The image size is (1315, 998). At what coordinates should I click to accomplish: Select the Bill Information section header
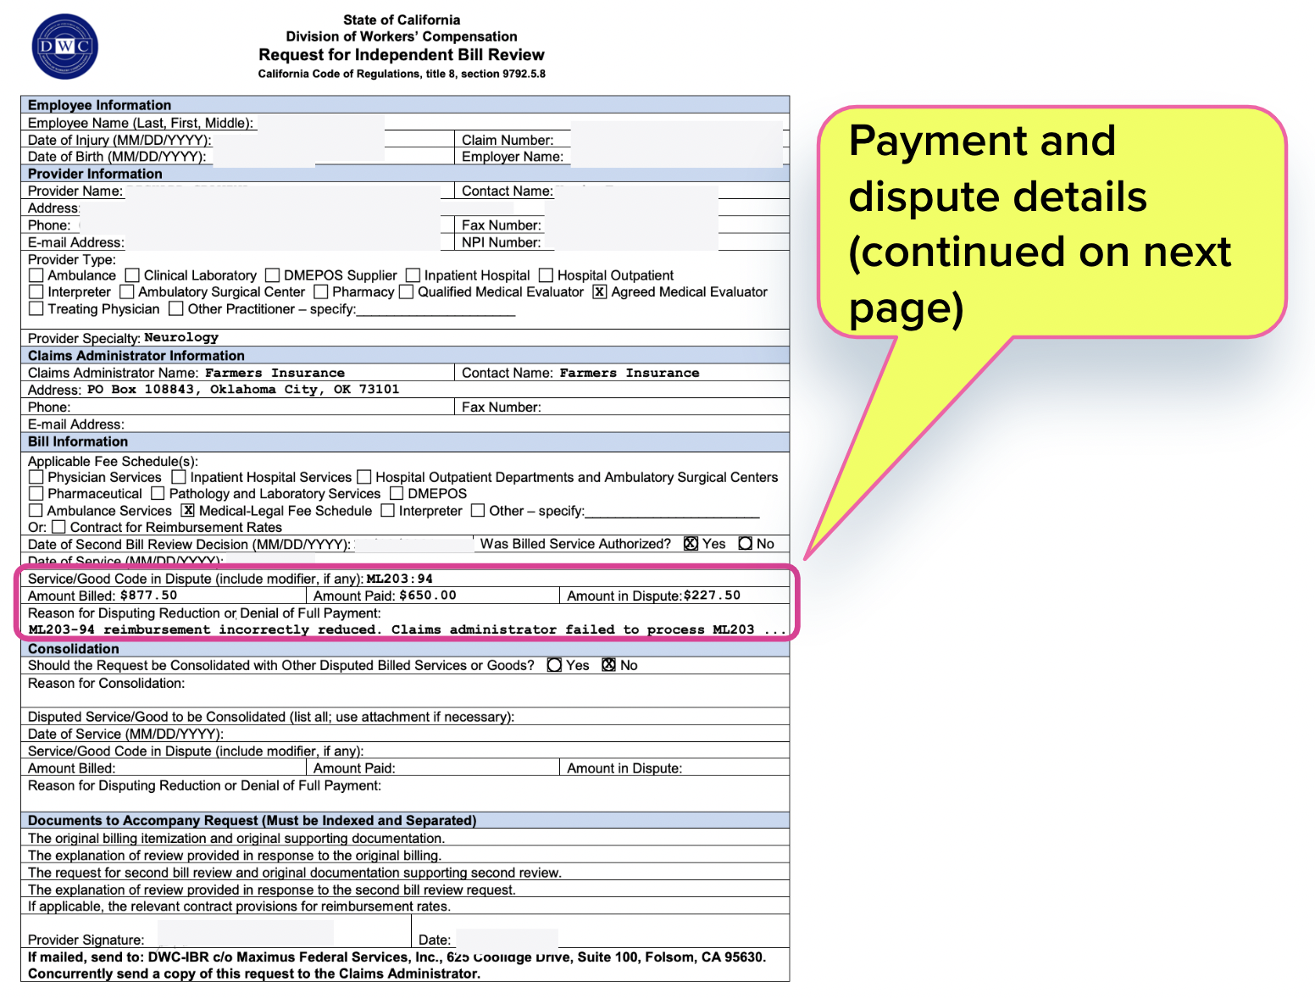(x=405, y=441)
